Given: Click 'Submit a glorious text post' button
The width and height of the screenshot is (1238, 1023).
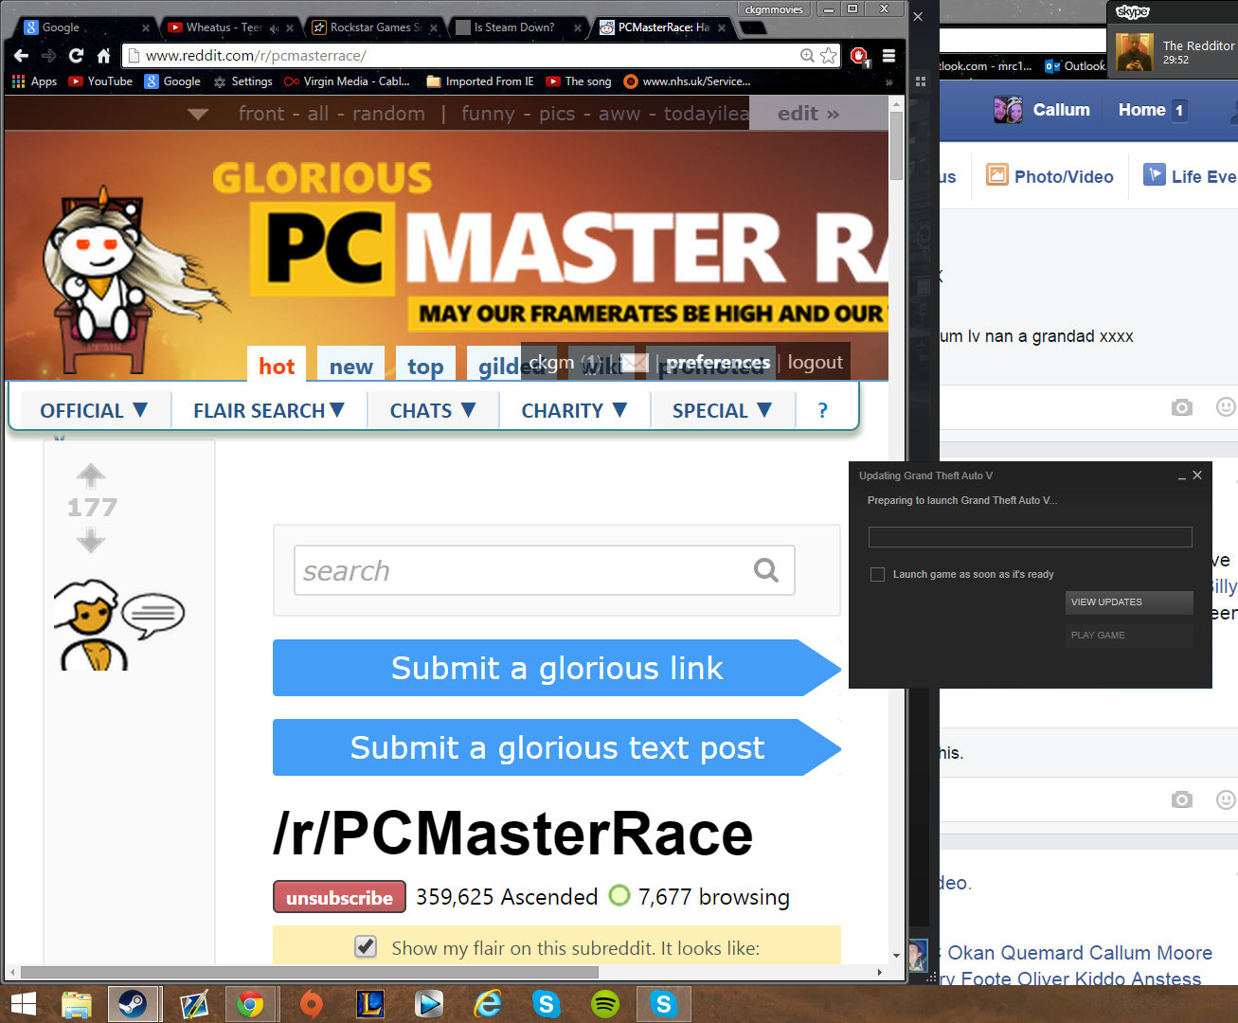Looking at the screenshot, I should point(557,747).
